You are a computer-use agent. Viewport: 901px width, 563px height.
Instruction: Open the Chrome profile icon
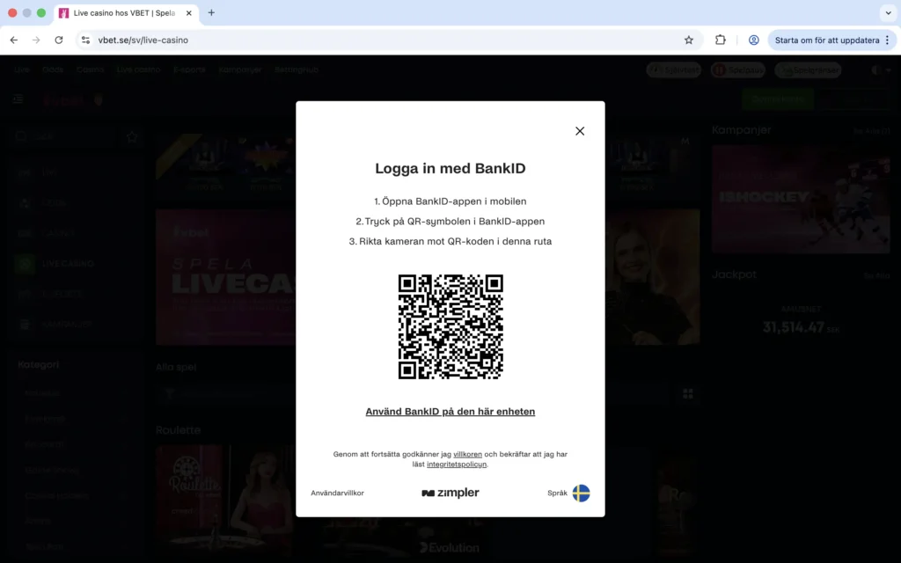point(753,40)
